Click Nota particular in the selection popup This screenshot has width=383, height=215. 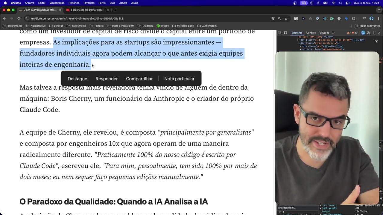point(179,79)
